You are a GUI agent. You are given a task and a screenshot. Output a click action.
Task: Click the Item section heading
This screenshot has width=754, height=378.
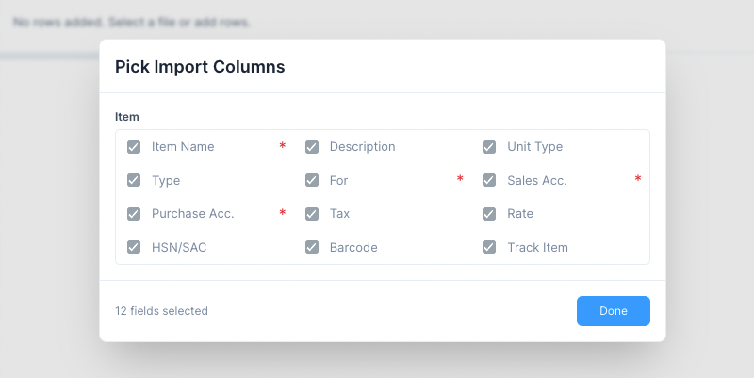coord(127,117)
